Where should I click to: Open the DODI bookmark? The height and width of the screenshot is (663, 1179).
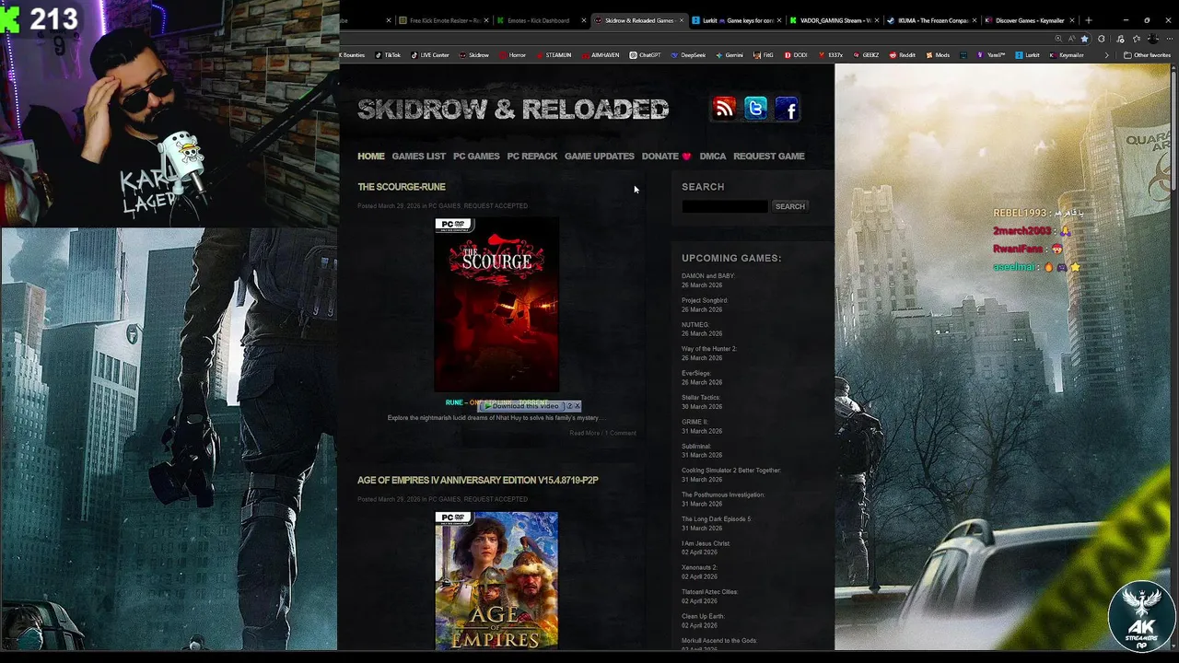point(795,55)
